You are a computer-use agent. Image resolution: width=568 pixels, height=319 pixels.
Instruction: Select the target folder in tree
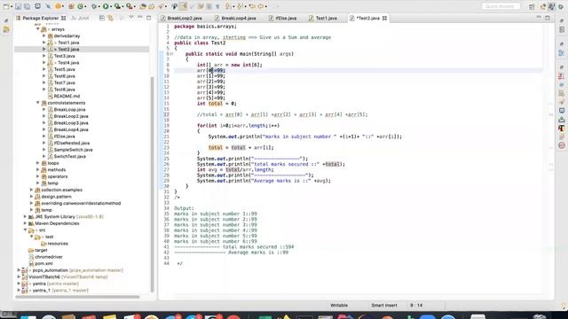[x=41, y=250]
